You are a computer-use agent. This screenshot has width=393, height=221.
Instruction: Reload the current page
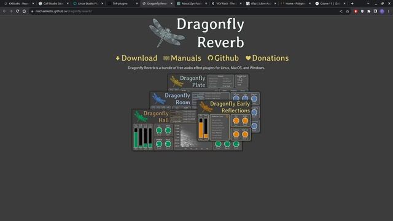pyautogui.click(x=18, y=11)
